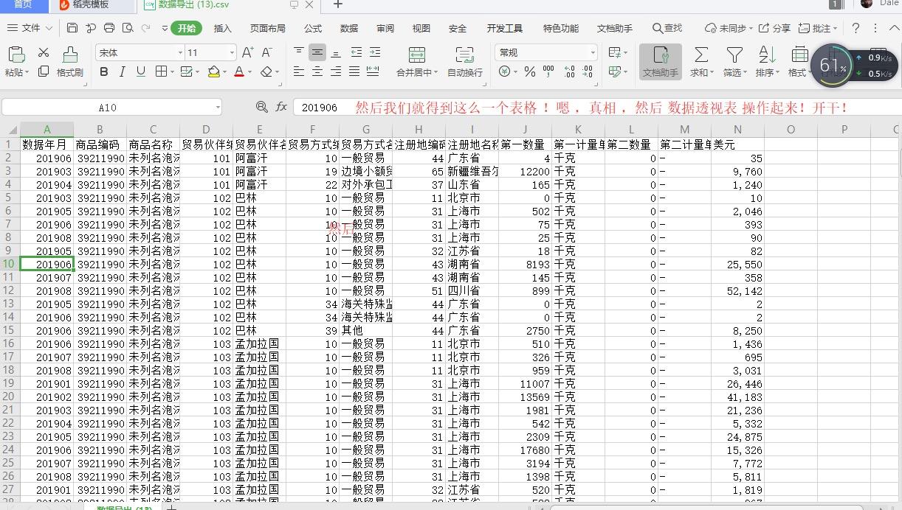Switch to Data (数据) ribbon tab
Image resolution: width=902 pixels, height=510 pixels.
coord(349,28)
